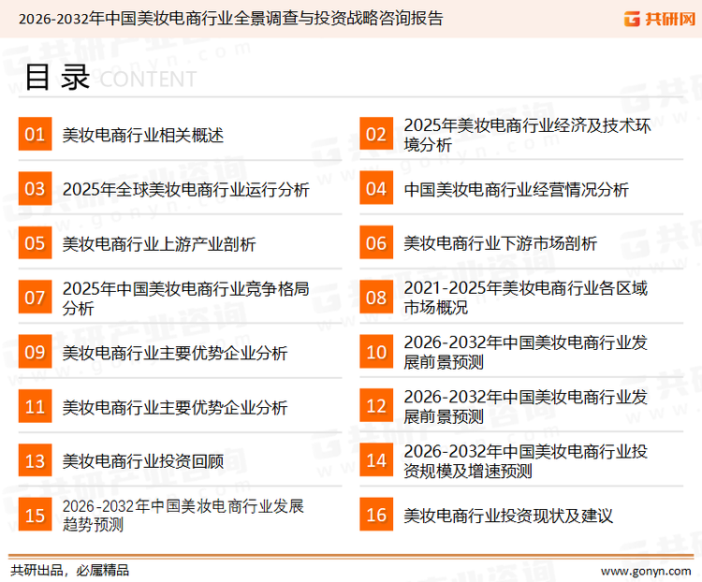Click the orange 02 number badge

[375, 135]
